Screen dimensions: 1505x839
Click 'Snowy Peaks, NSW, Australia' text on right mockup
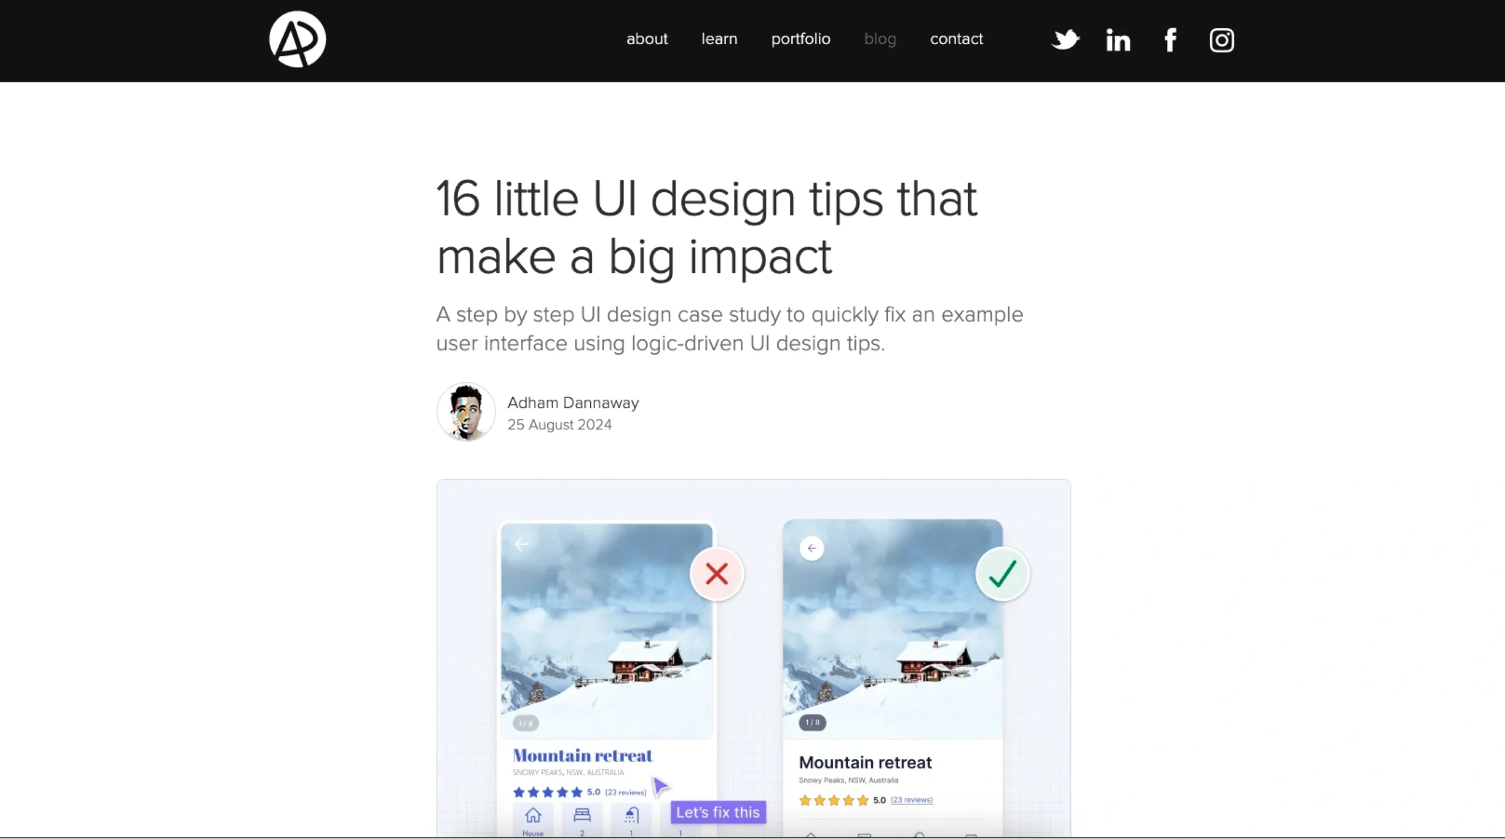[x=848, y=780]
